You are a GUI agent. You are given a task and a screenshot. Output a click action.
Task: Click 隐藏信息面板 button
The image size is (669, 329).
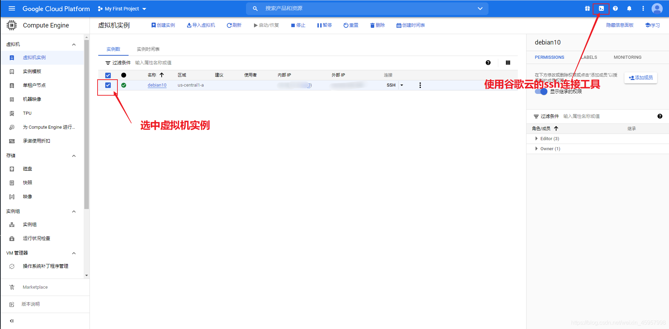(x=620, y=25)
